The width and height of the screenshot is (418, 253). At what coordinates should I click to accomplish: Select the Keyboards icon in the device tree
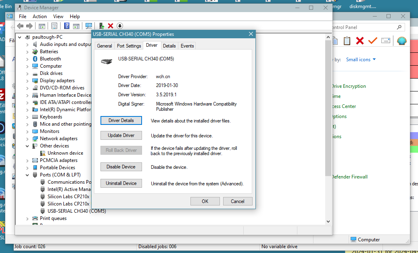(x=35, y=117)
